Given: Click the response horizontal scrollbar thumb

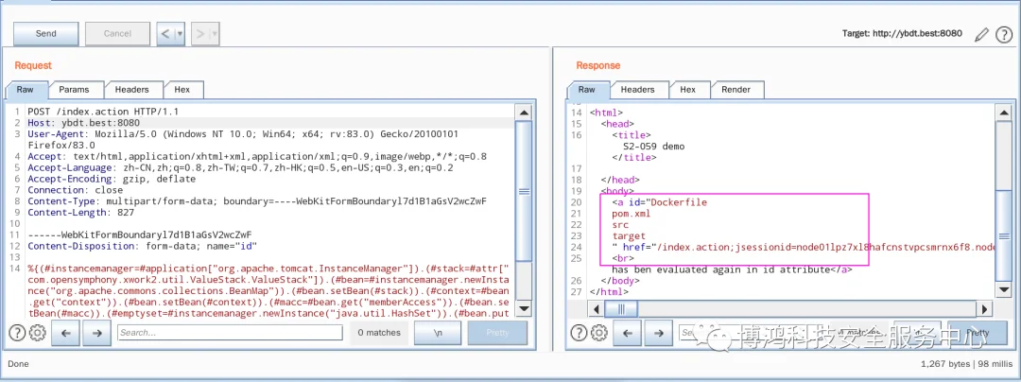Looking at the screenshot, I should 622,308.
